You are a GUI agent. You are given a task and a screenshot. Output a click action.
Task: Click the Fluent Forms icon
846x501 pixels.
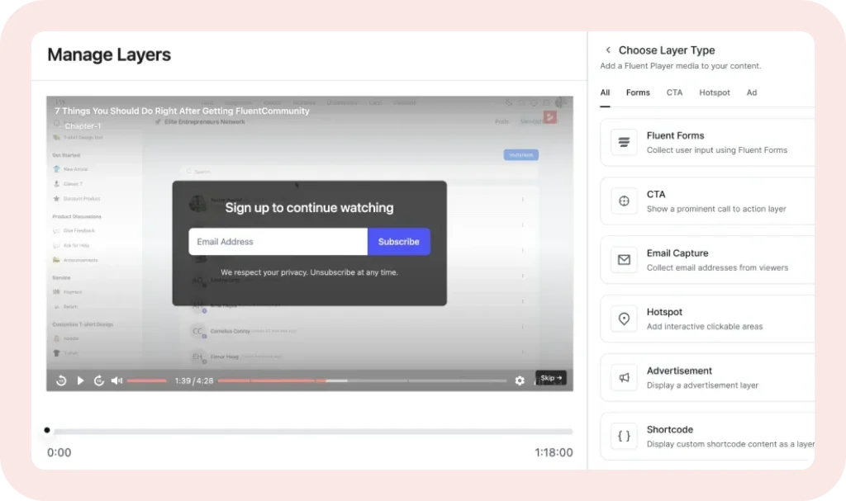coord(624,142)
